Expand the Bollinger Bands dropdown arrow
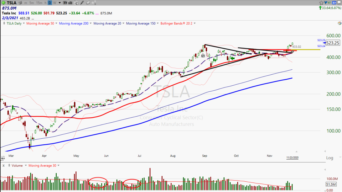The height and width of the screenshot is (192, 342). click(x=195, y=23)
